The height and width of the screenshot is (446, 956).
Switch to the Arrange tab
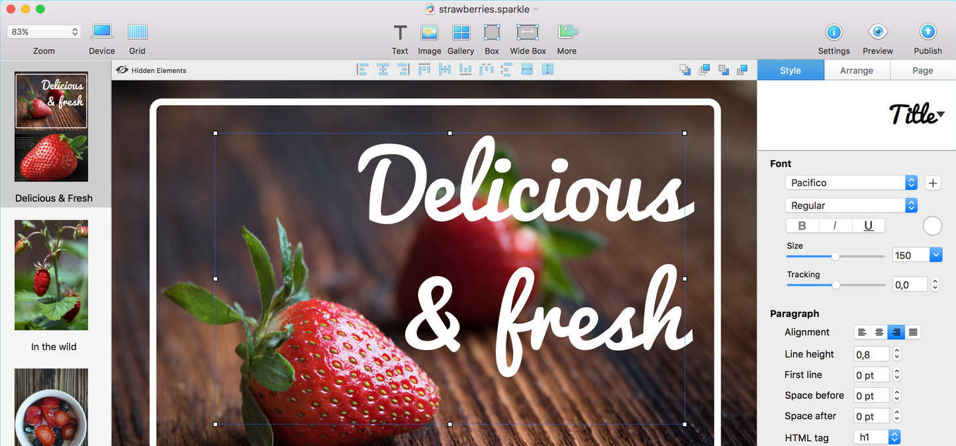point(857,70)
